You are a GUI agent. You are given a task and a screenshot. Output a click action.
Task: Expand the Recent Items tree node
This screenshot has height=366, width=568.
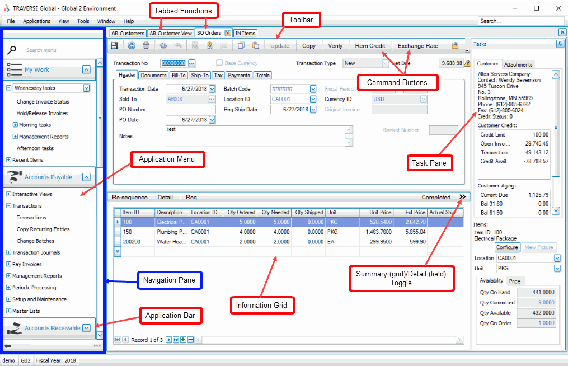pyautogui.click(x=9, y=160)
